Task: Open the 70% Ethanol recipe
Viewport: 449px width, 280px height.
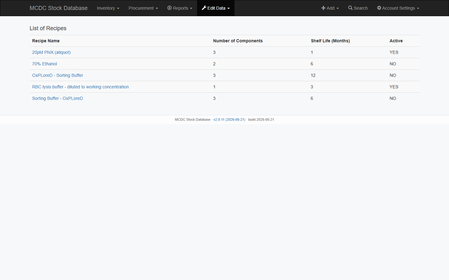Action: coord(45,64)
